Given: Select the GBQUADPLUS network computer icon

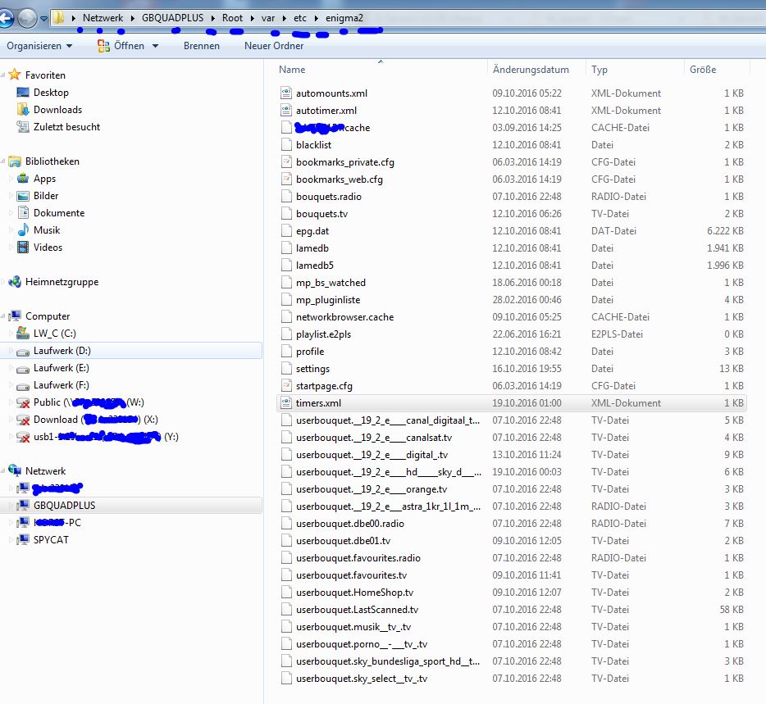Looking at the screenshot, I should (23, 506).
